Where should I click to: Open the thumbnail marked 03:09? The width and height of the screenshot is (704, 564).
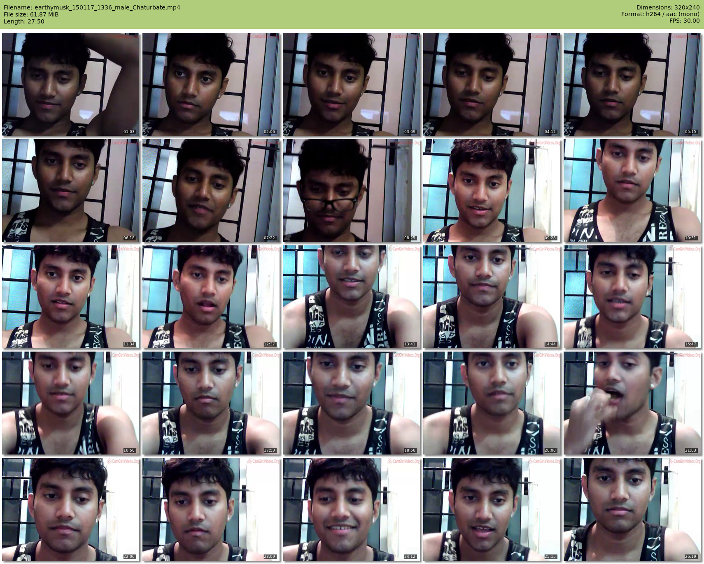[352, 84]
